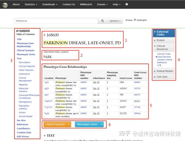Expand the Protein section

click(x=164, y=40)
